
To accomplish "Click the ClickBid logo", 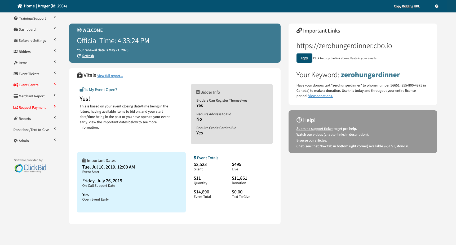I will click(x=30, y=168).
